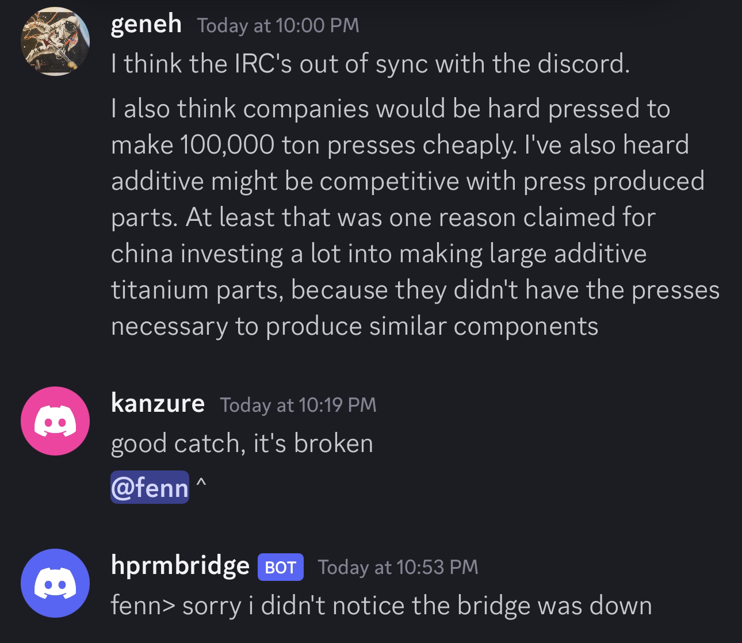
Task: Open the geneh username profile
Action: [146, 24]
